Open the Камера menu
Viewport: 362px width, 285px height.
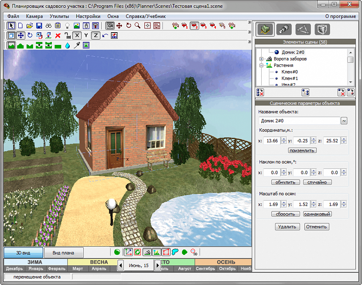click(34, 16)
